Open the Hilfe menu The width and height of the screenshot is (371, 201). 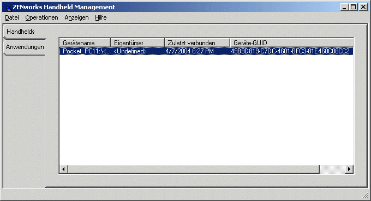(101, 18)
